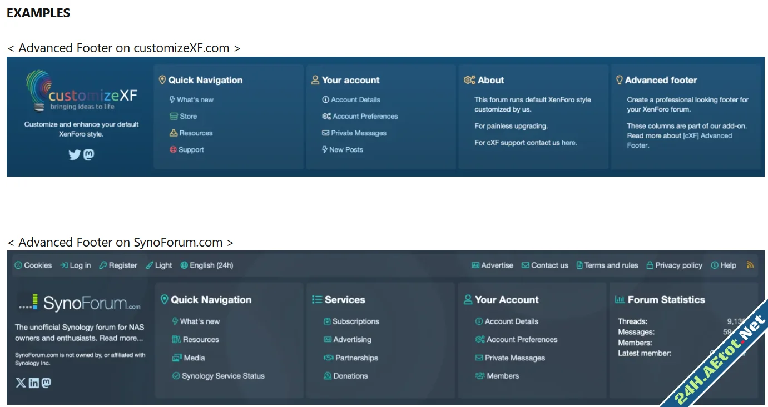Open Cookies preferences in SynoForum bar
The width and height of the screenshot is (768, 407).
tap(33, 265)
